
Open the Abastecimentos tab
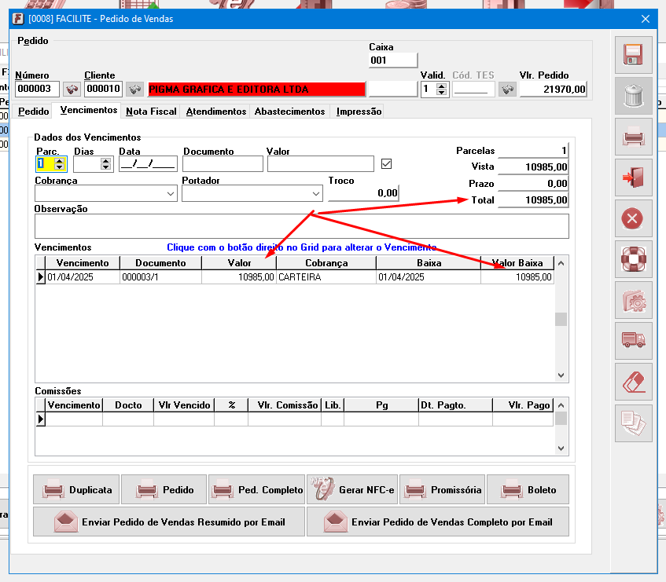(289, 112)
